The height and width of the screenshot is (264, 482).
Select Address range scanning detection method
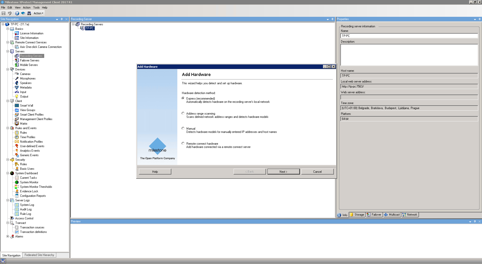point(183,113)
